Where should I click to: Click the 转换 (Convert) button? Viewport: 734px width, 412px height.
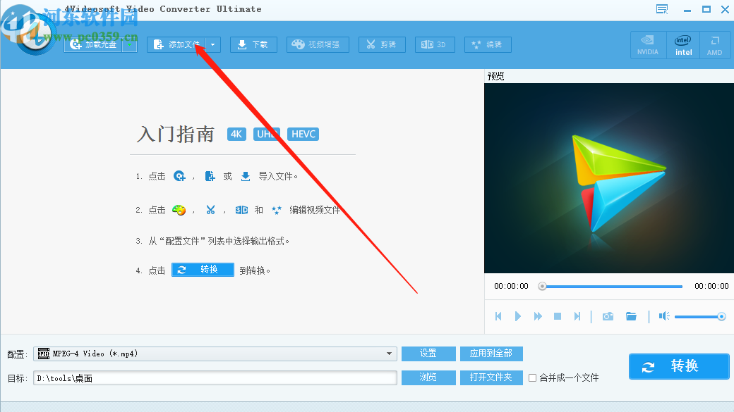coord(678,366)
